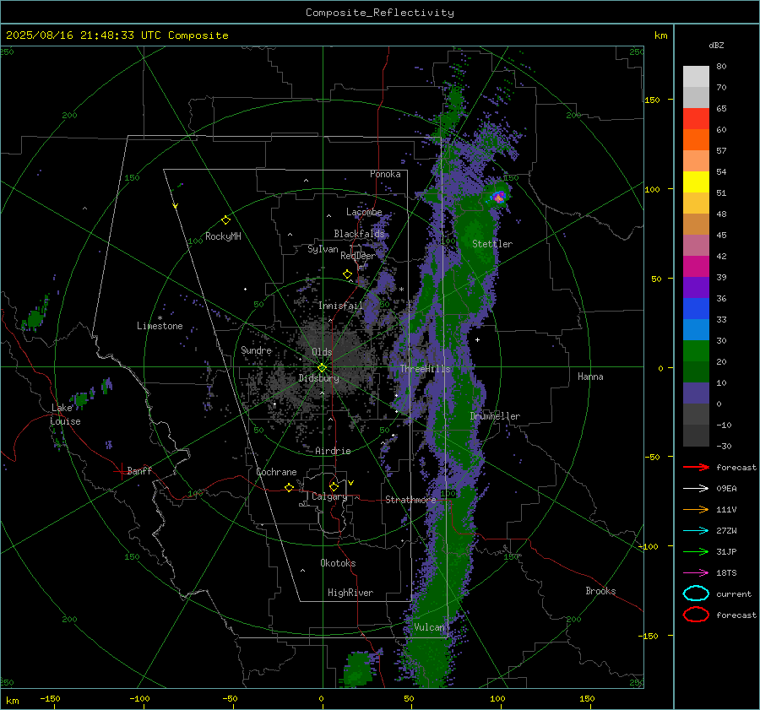
Task: Select the dark orange 57-60 dBZ swatch
Action: (x=696, y=140)
